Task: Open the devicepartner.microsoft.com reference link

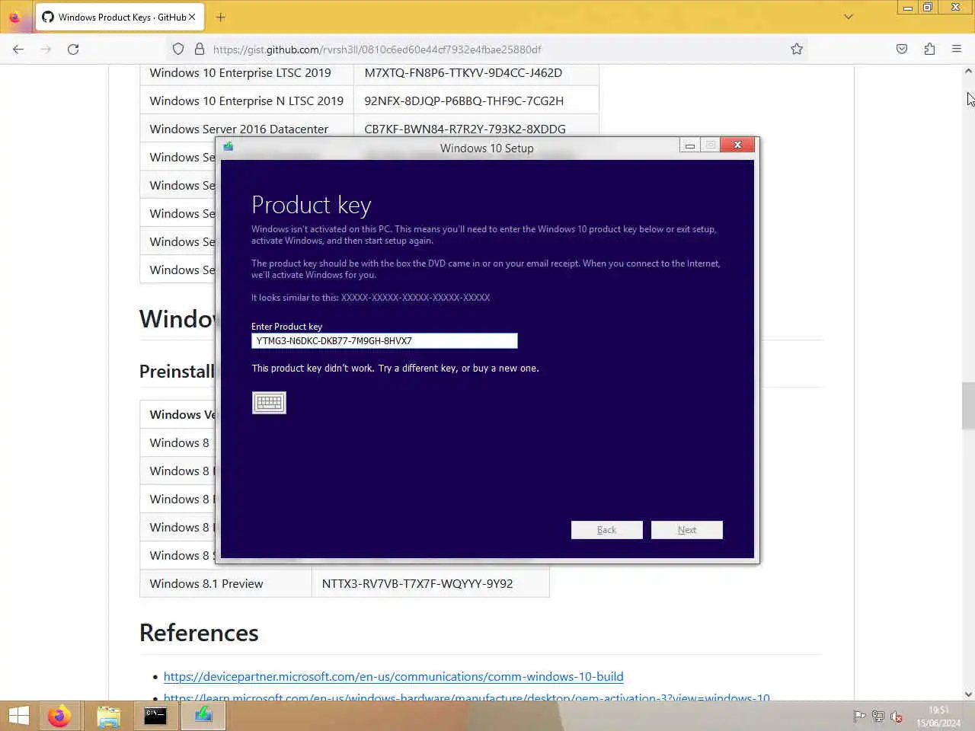Action: coord(393,676)
